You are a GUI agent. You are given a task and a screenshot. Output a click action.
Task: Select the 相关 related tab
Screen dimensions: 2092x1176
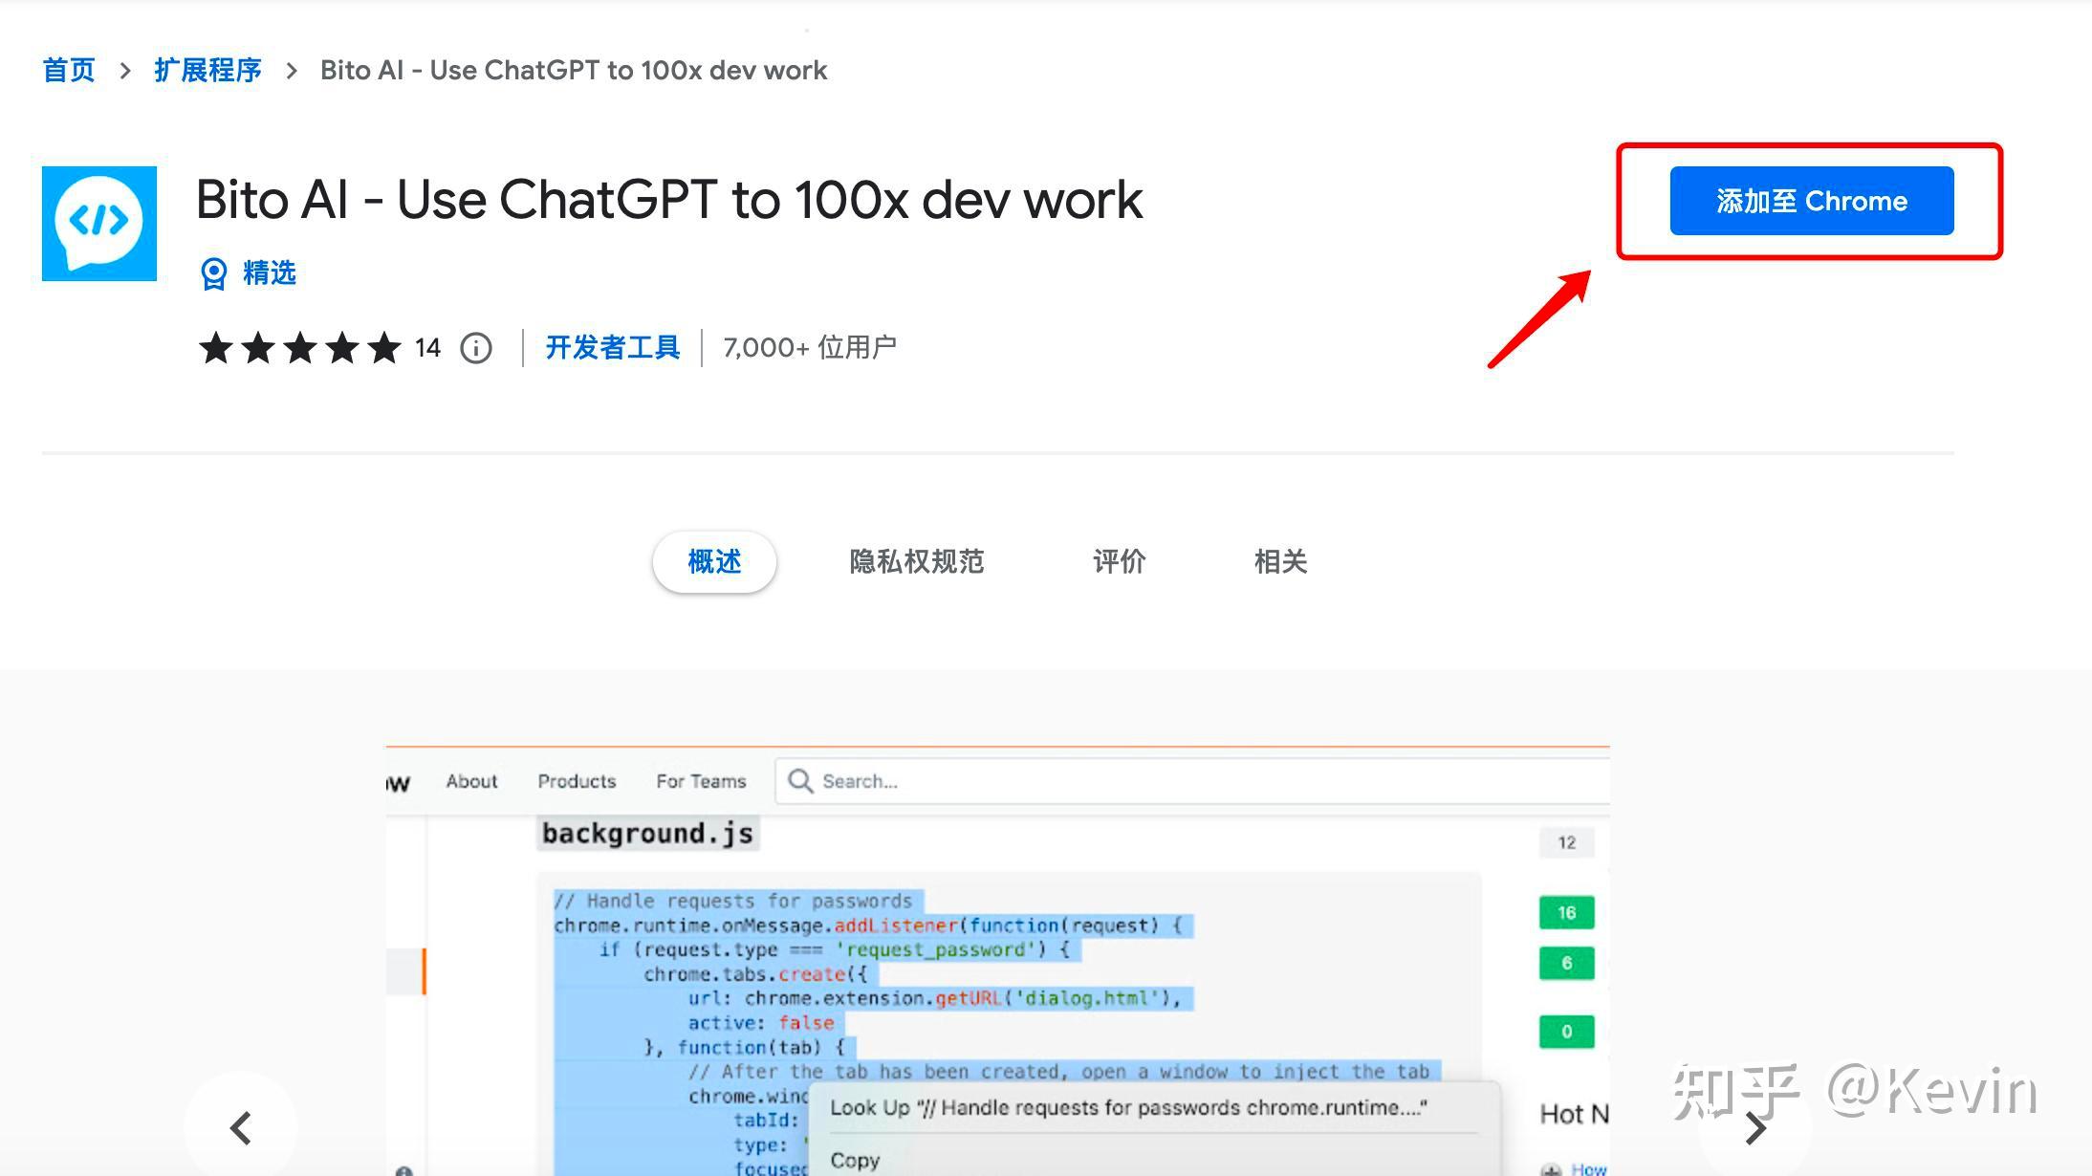click(x=1279, y=562)
